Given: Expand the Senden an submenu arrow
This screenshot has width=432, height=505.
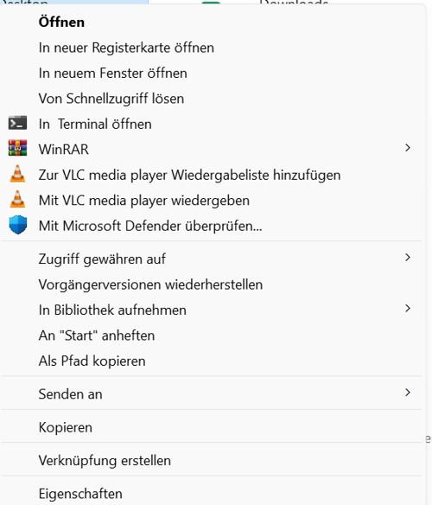Looking at the screenshot, I should (x=408, y=393).
